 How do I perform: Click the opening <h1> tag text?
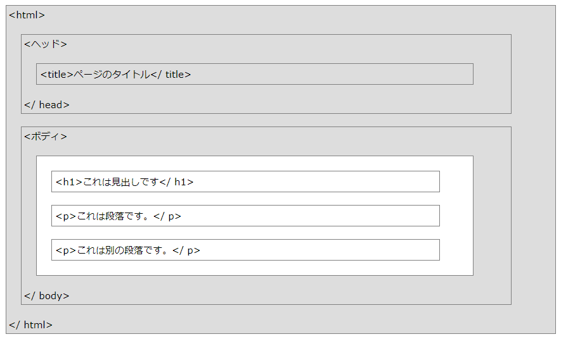pos(69,182)
